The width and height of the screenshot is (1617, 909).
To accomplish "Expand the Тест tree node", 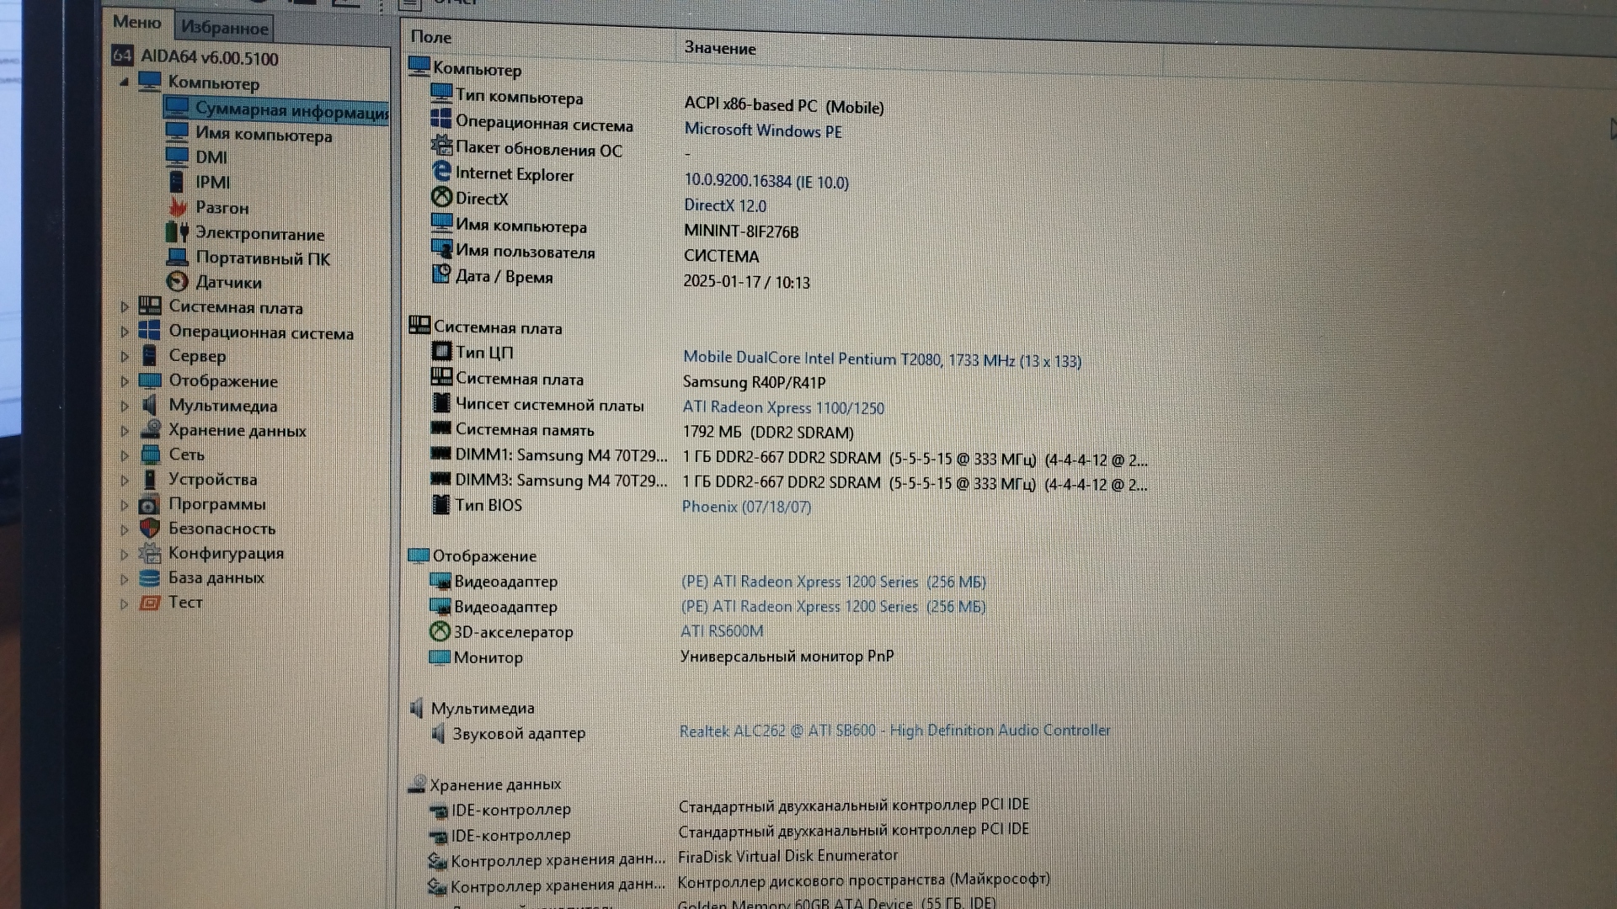I will tap(125, 603).
